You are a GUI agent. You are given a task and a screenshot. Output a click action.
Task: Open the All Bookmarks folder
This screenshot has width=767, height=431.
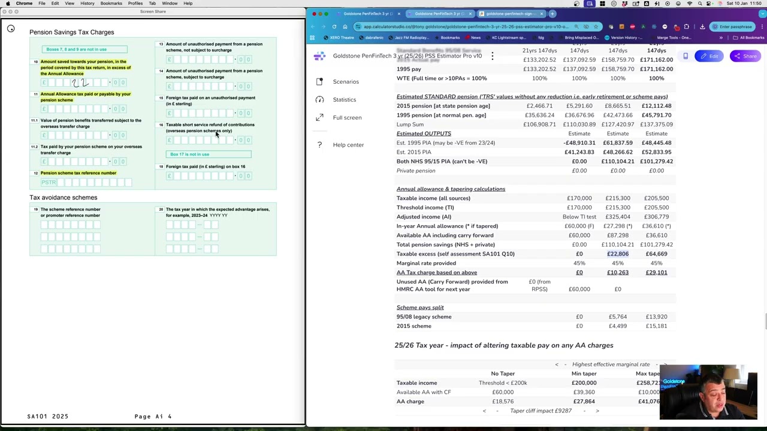(748, 38)
